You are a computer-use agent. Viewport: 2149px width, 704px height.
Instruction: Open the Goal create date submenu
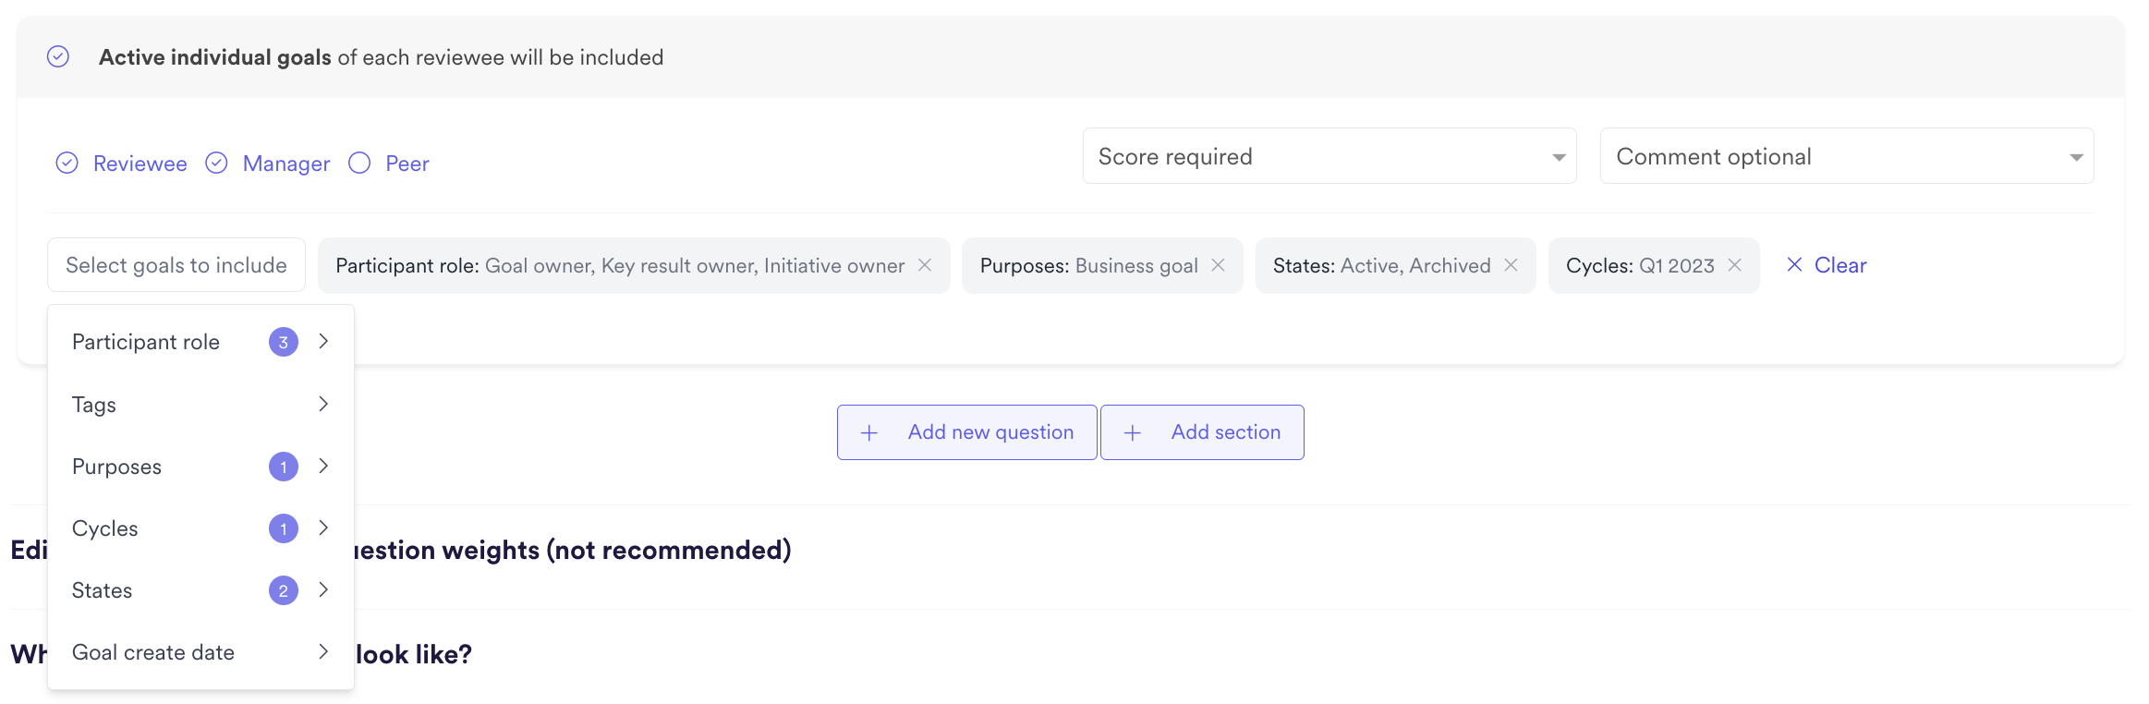200,651
